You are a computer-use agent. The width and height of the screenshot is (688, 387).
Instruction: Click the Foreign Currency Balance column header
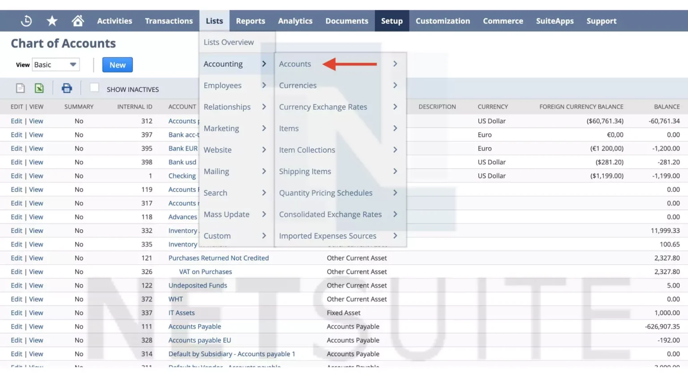pos(581,107)
